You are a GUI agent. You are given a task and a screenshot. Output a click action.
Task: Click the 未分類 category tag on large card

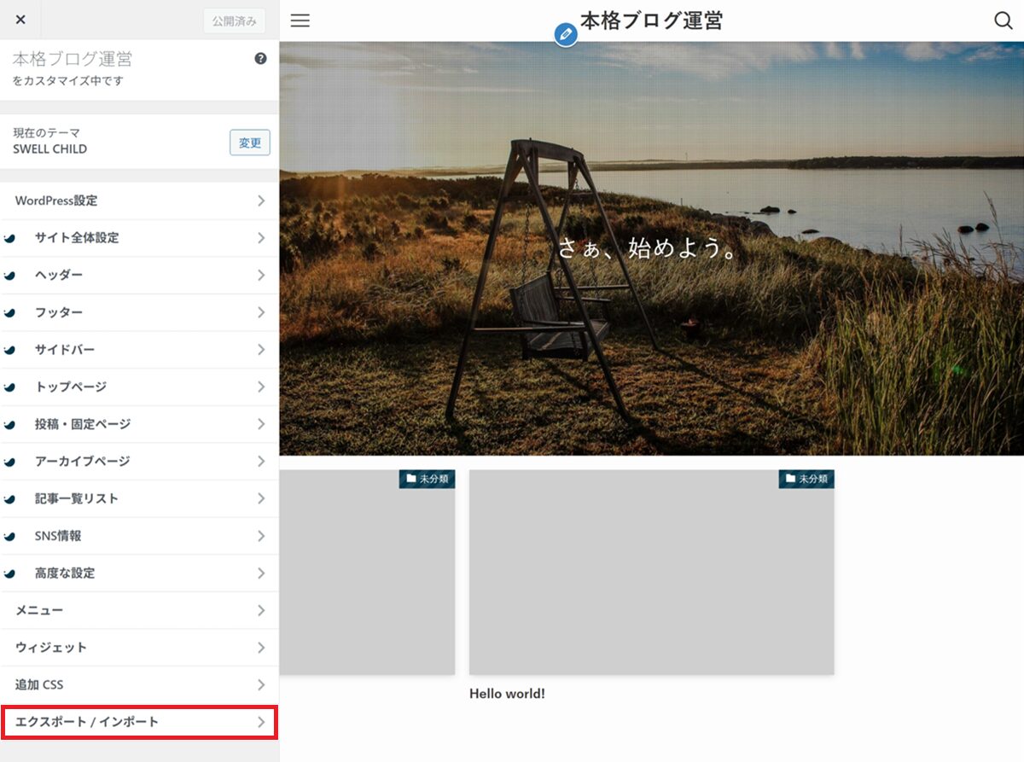806,479
